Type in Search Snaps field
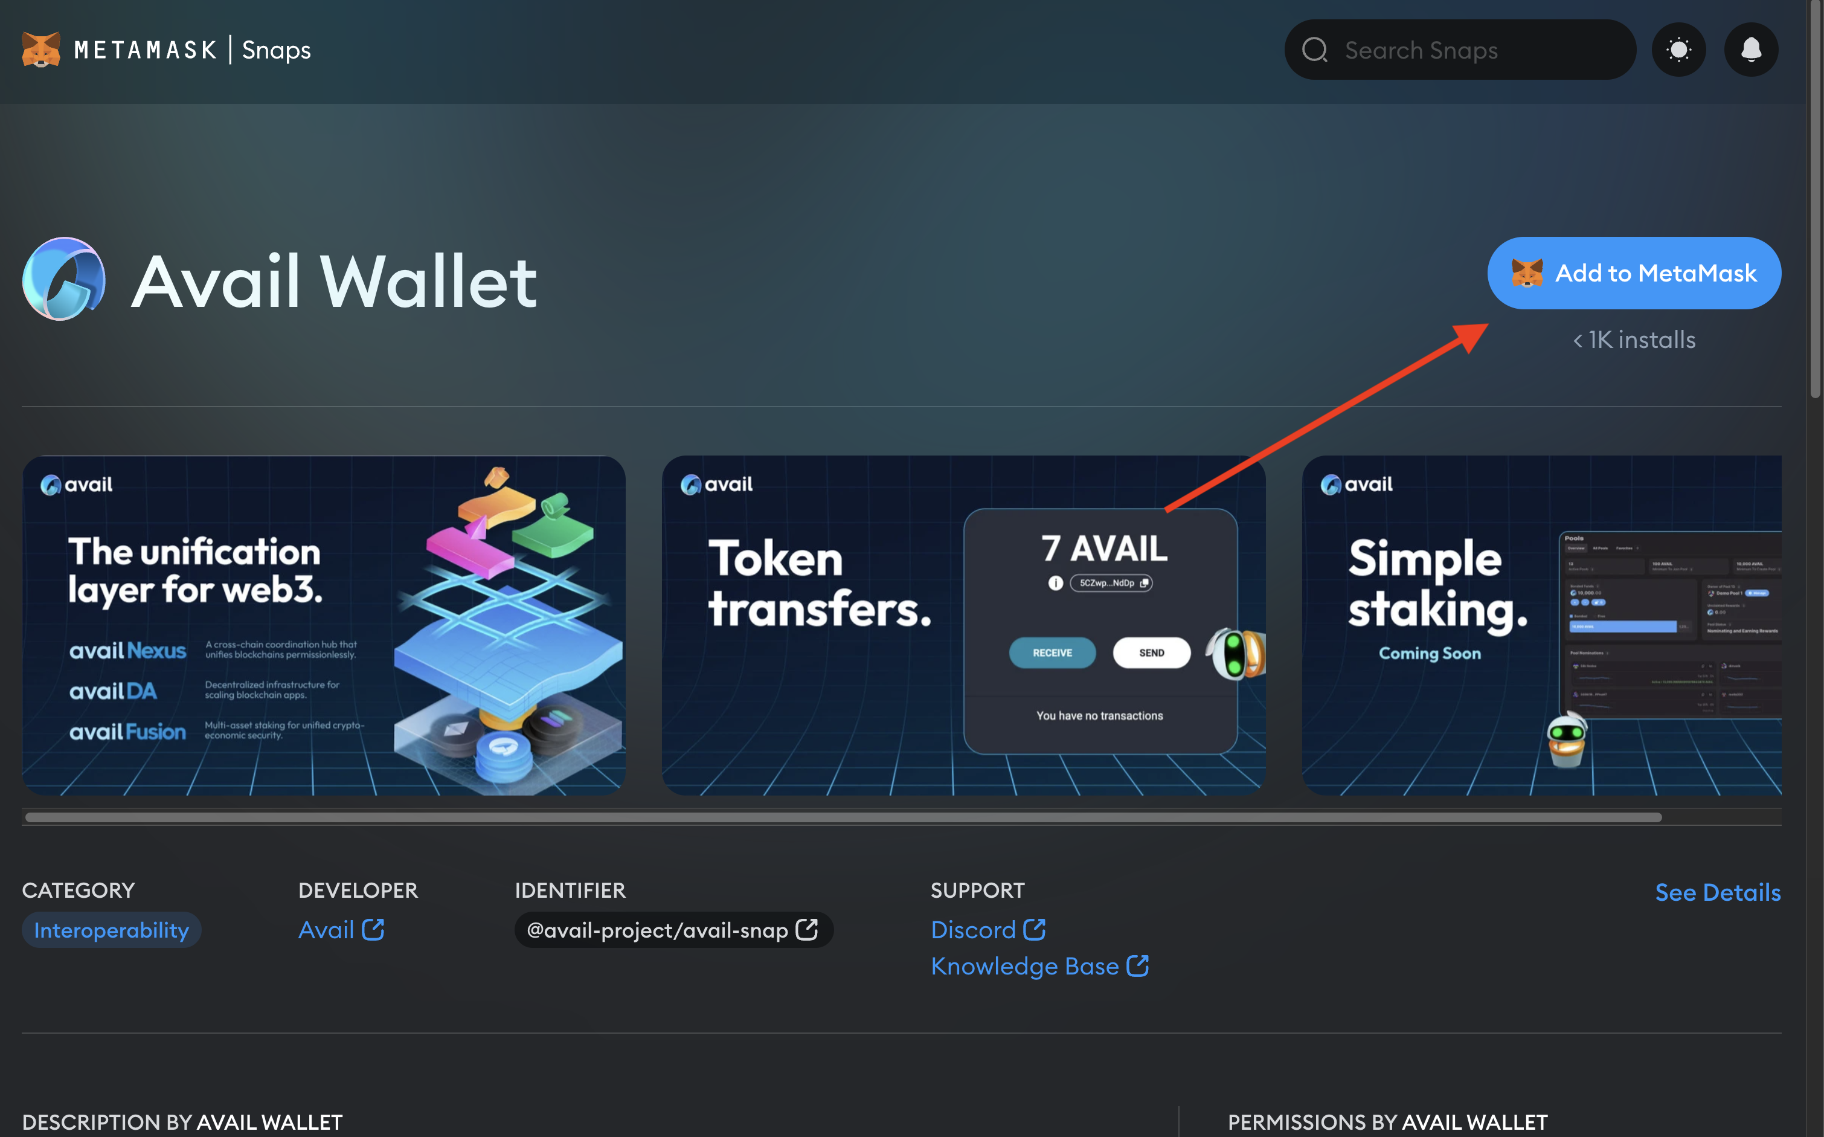Image resolution: width=1824 pixels, height=1137 pixels. (1473, 50)
